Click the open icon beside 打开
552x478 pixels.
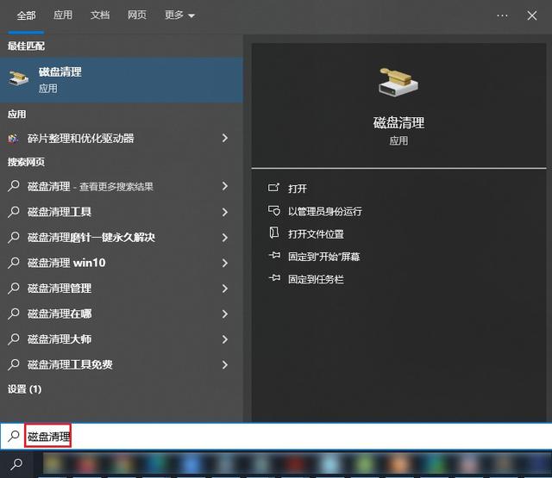274,188
